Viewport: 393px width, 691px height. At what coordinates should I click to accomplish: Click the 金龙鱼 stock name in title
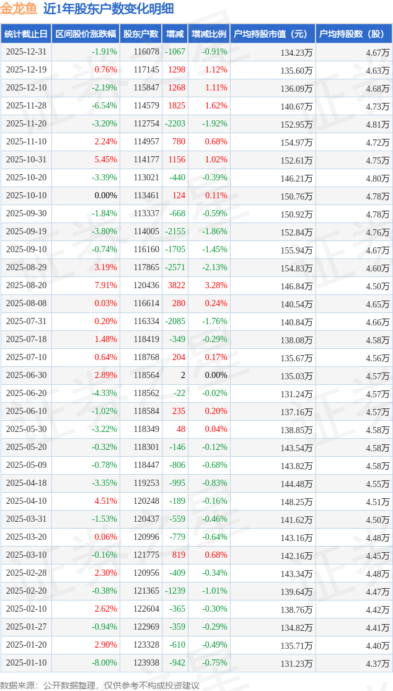coord(19,9)
